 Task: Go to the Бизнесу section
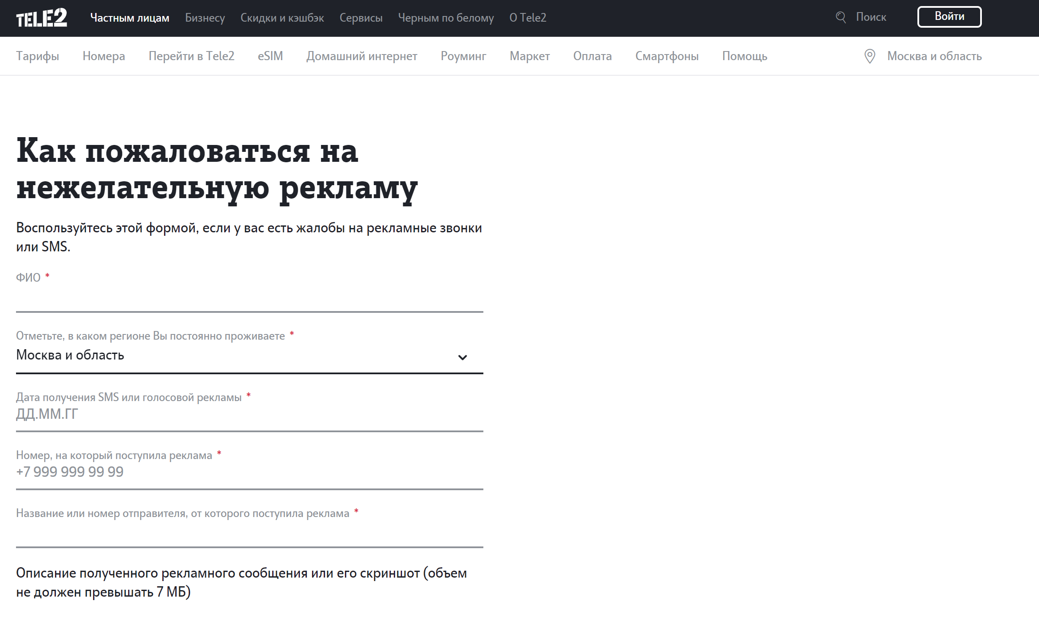[205, 18]
